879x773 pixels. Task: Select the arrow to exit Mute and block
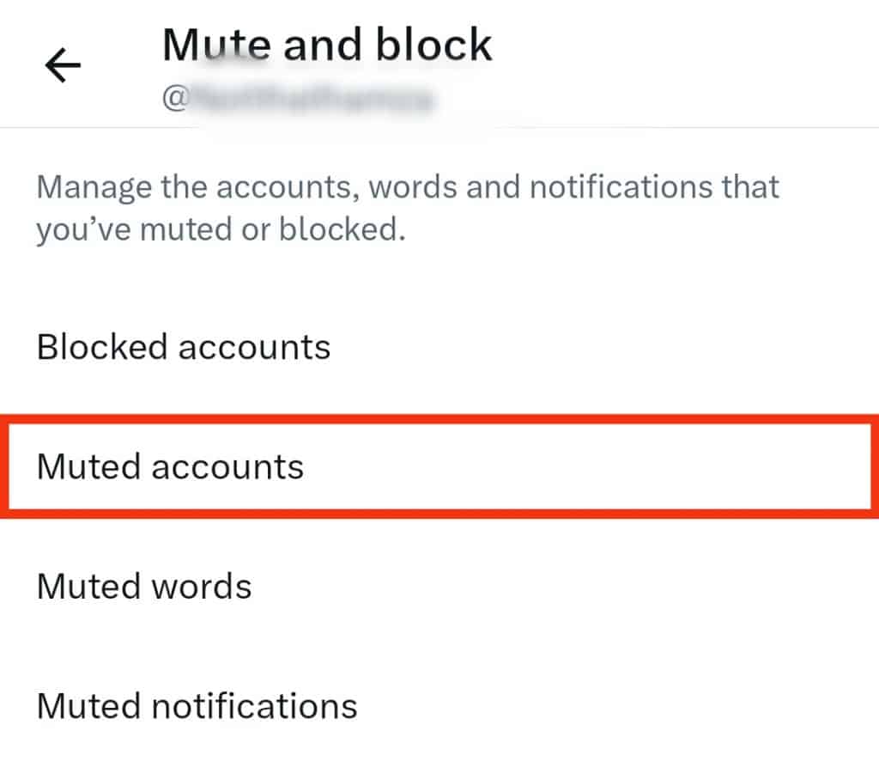click(62, 64)
